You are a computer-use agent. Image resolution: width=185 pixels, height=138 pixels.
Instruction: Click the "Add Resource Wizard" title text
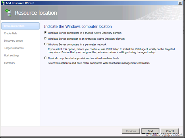pos(20,3)
